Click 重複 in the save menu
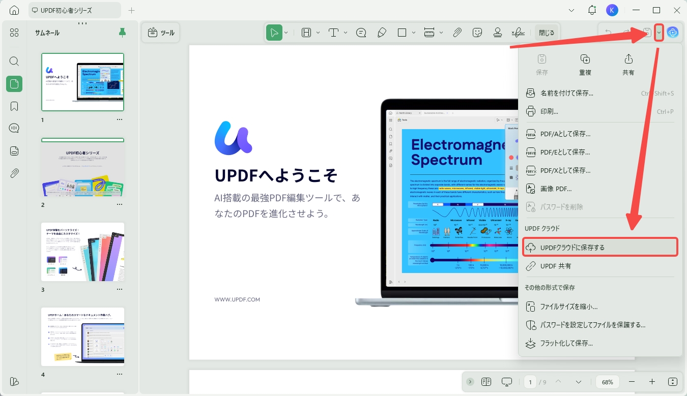The width and height of the screenshot is (687, 396). tap(585, 65)
